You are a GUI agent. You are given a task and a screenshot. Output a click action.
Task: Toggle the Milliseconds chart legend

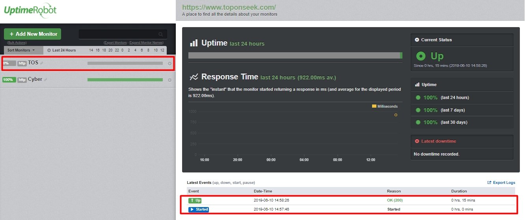click(x=385, y=106)
